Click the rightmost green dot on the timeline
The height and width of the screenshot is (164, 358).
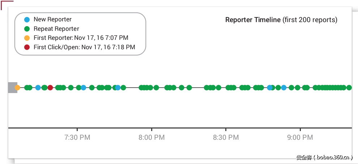click(349, 88)
